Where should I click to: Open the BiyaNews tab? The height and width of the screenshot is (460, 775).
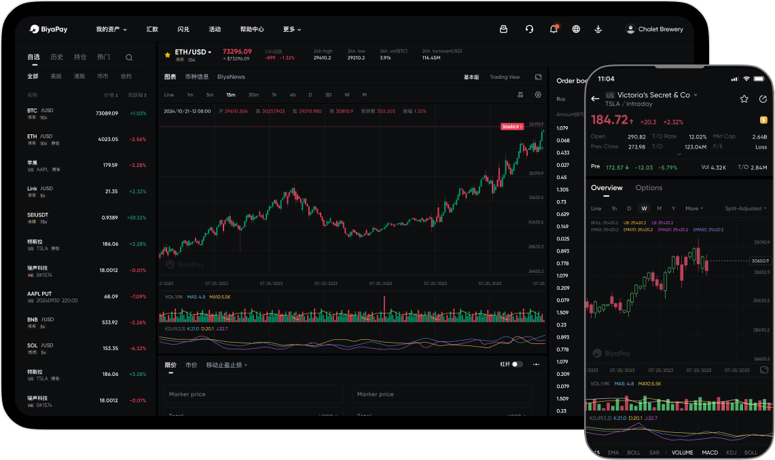(x=231, y=77)
